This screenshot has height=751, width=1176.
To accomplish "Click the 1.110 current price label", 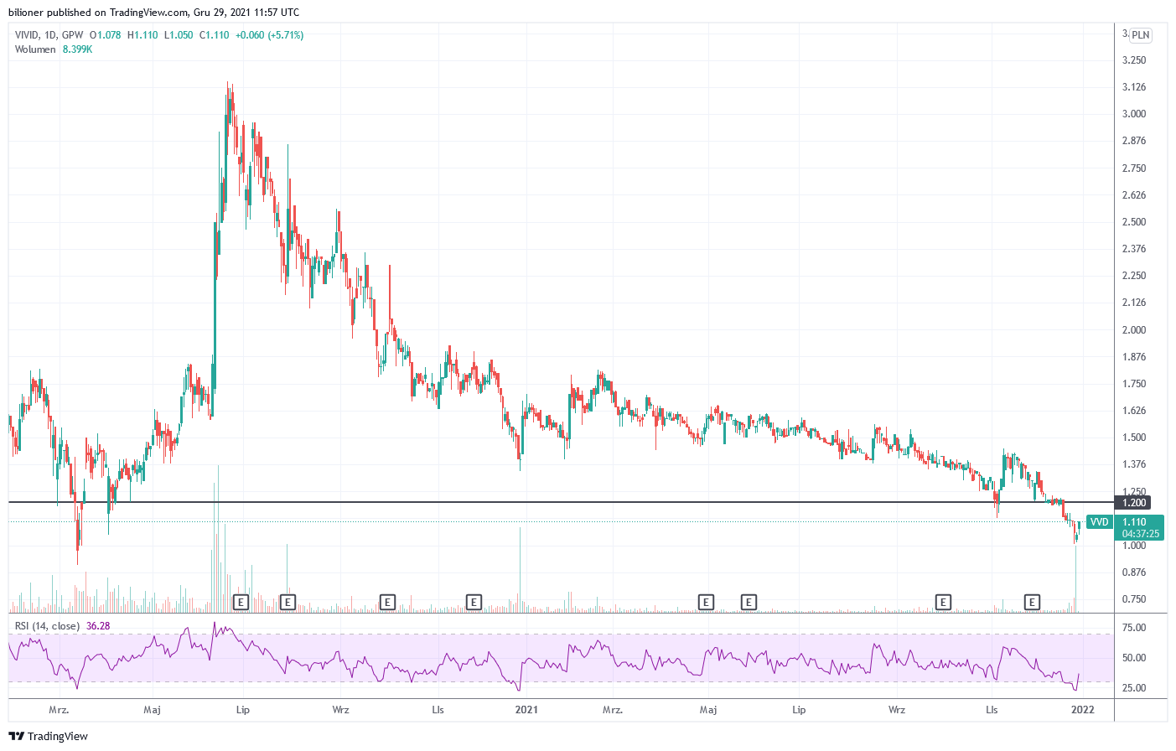I will pos(1134,522).
